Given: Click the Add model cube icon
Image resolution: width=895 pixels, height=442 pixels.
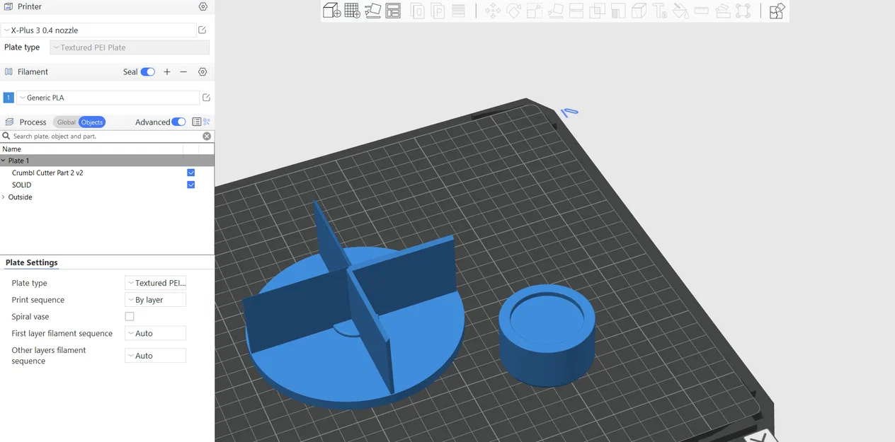Looking at the screenshot, I should coord(331,11).
